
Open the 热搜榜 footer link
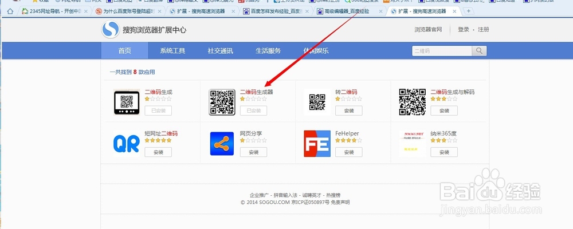[333, 195]
